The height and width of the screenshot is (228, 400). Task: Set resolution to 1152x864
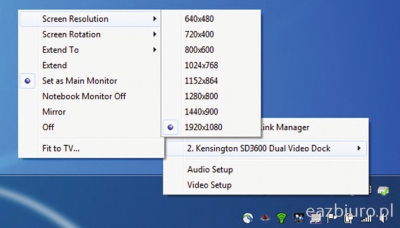211,81
